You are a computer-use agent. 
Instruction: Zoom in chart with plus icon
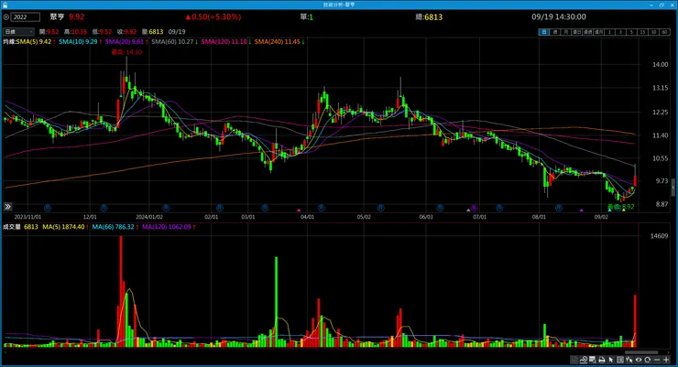tap(666, 360)
